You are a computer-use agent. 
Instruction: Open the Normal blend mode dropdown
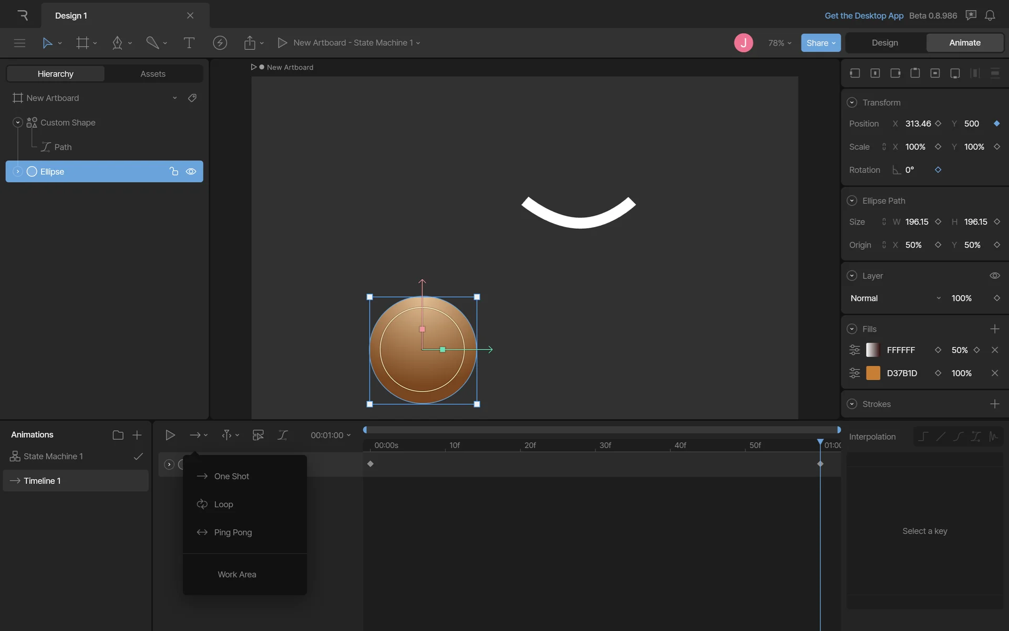(x=895, y=298)
